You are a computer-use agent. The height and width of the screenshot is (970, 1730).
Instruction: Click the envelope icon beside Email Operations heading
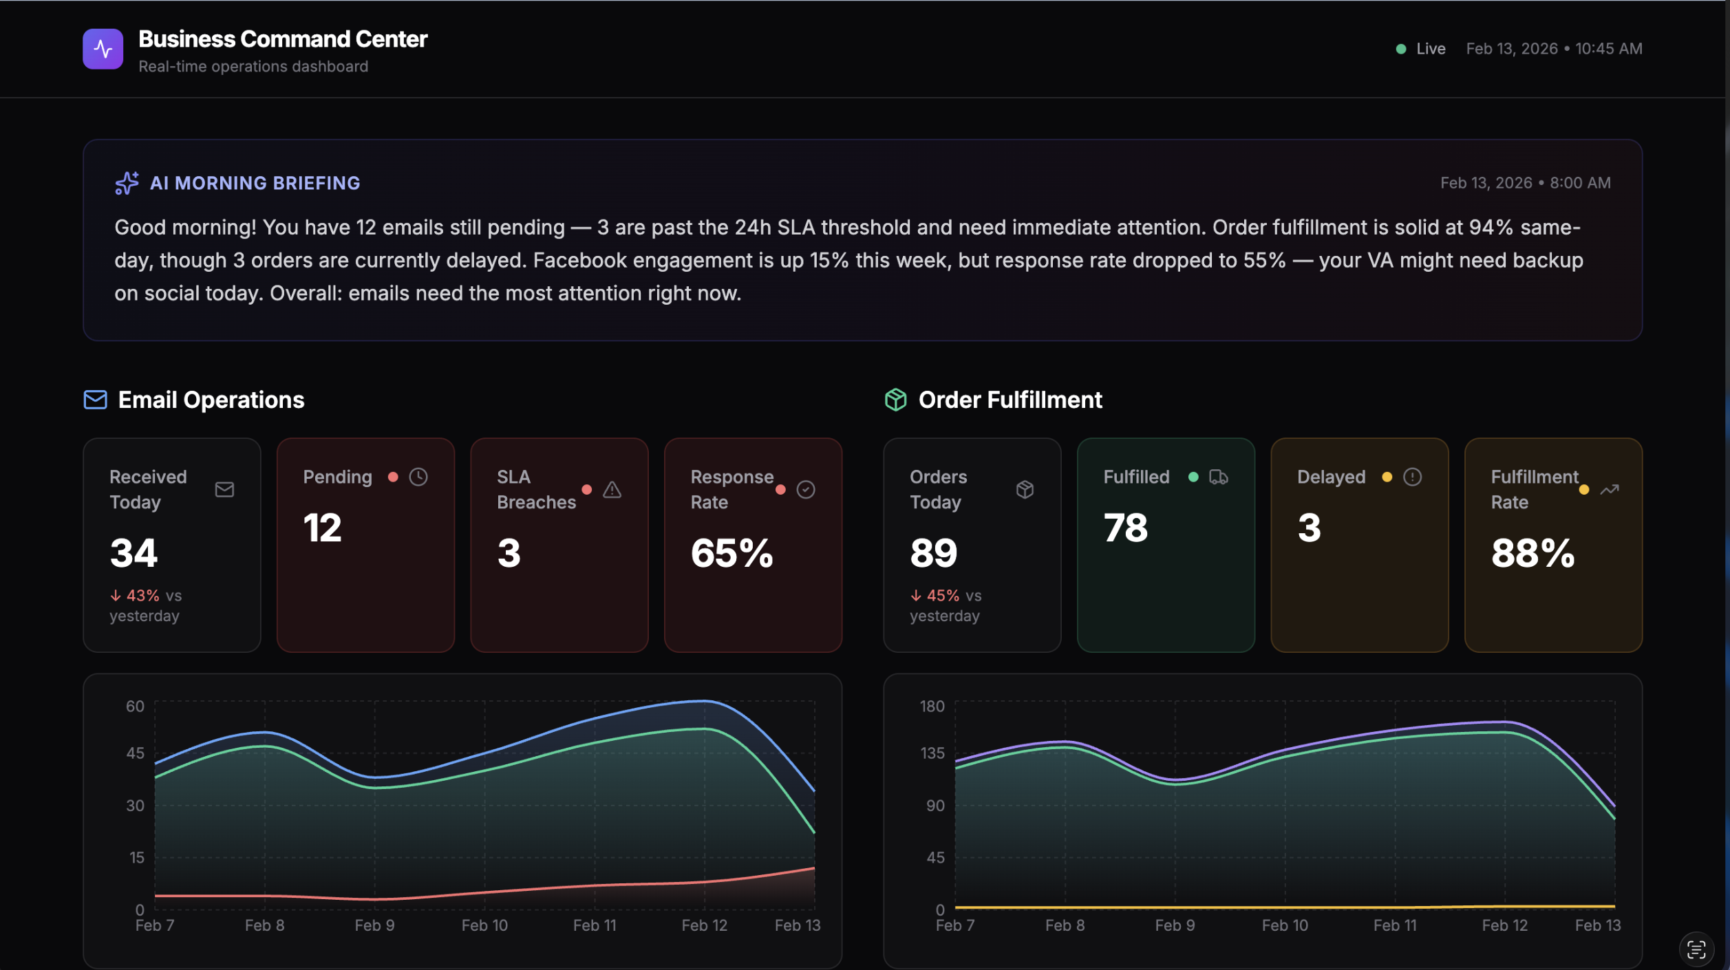tap(94, 400)
